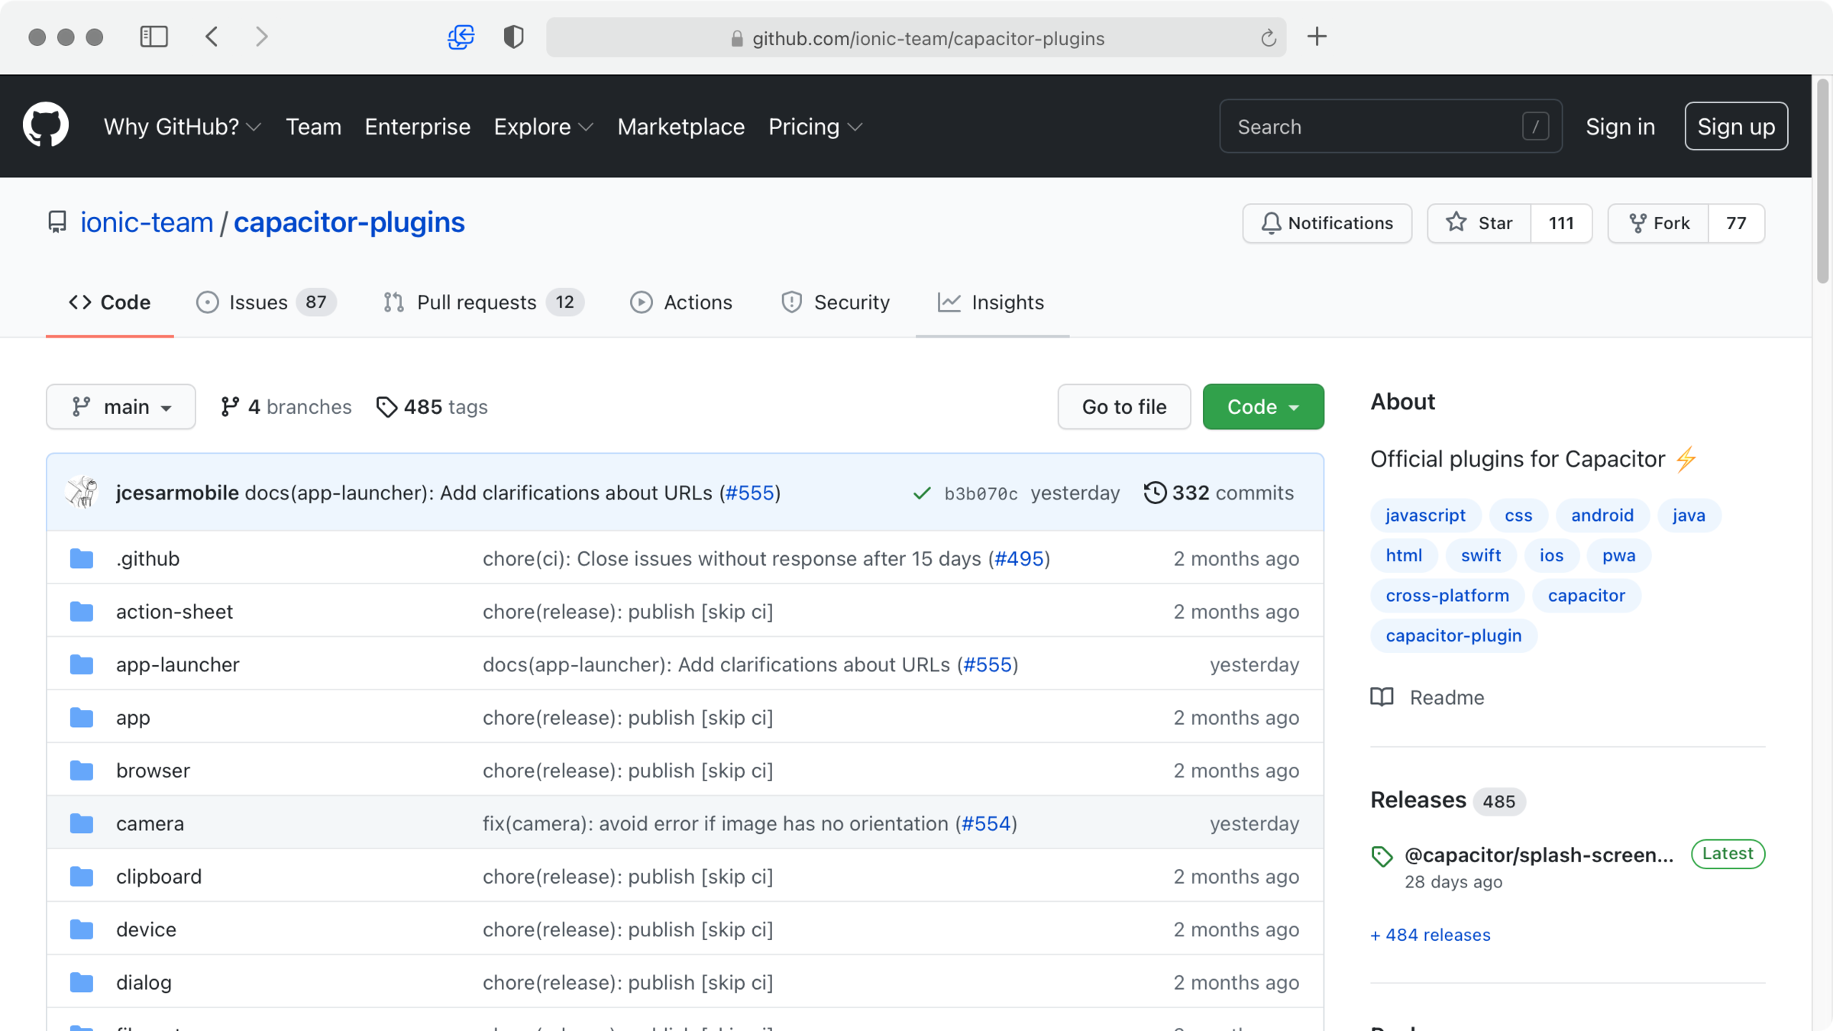
Task: Open the Notifications subscription button
Action: (1327, 223)
